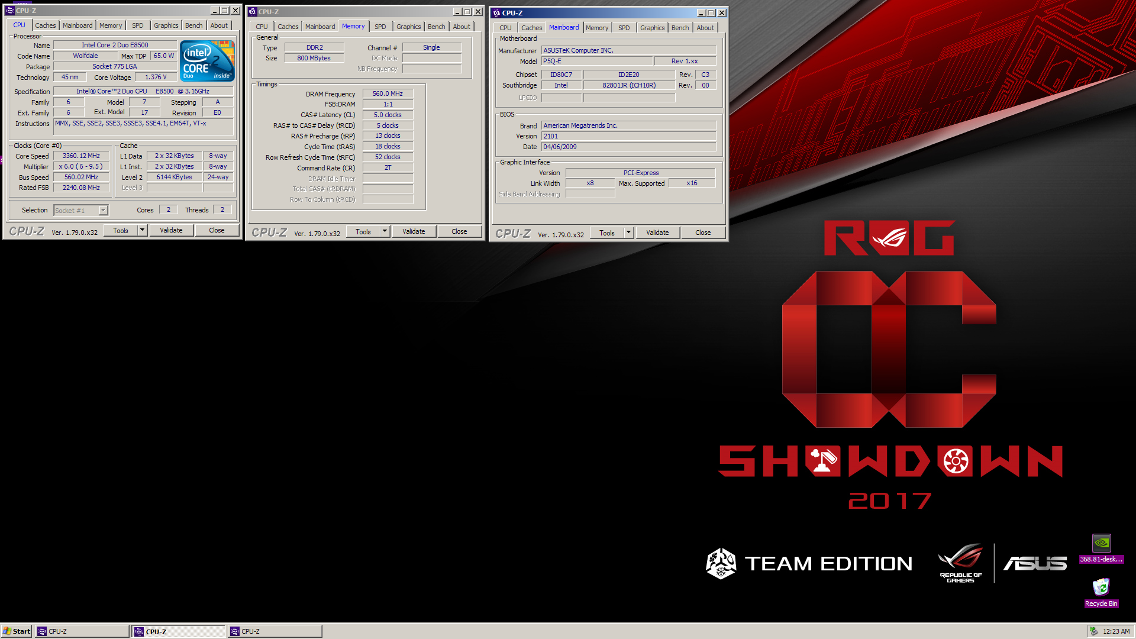Click the taskbar clock '12:23 AM'

[x=1116, y=631]
